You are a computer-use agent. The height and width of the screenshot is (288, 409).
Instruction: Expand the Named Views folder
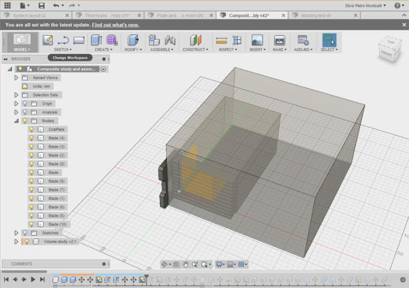click(x=16, y=78)
